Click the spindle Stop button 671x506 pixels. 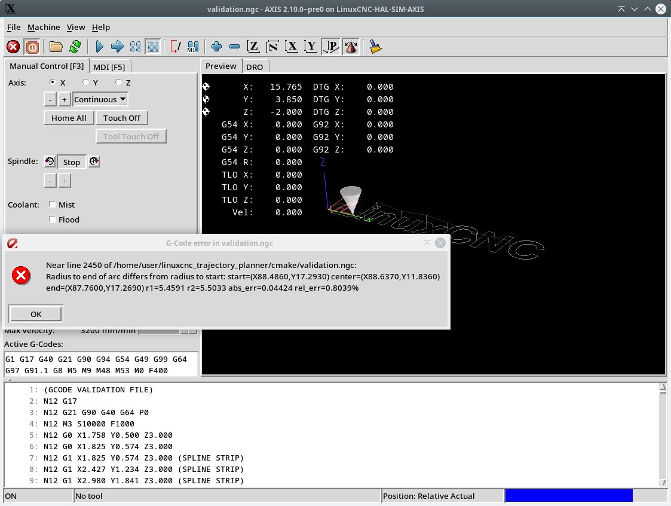point(72,162)
